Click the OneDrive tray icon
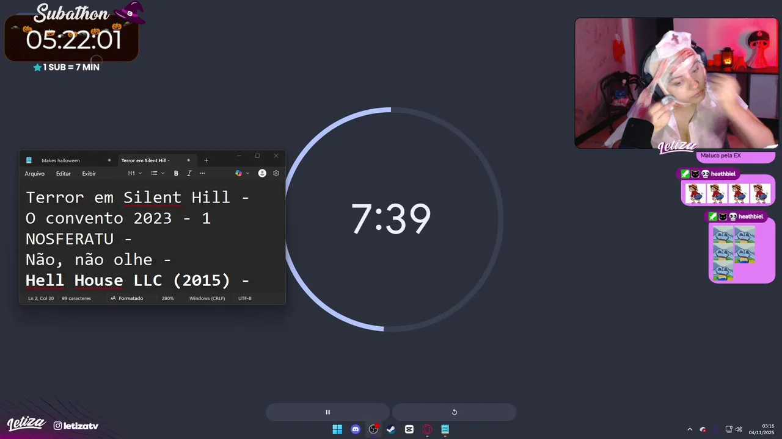The height and width of the screenshot is (439, 782). 703,429
